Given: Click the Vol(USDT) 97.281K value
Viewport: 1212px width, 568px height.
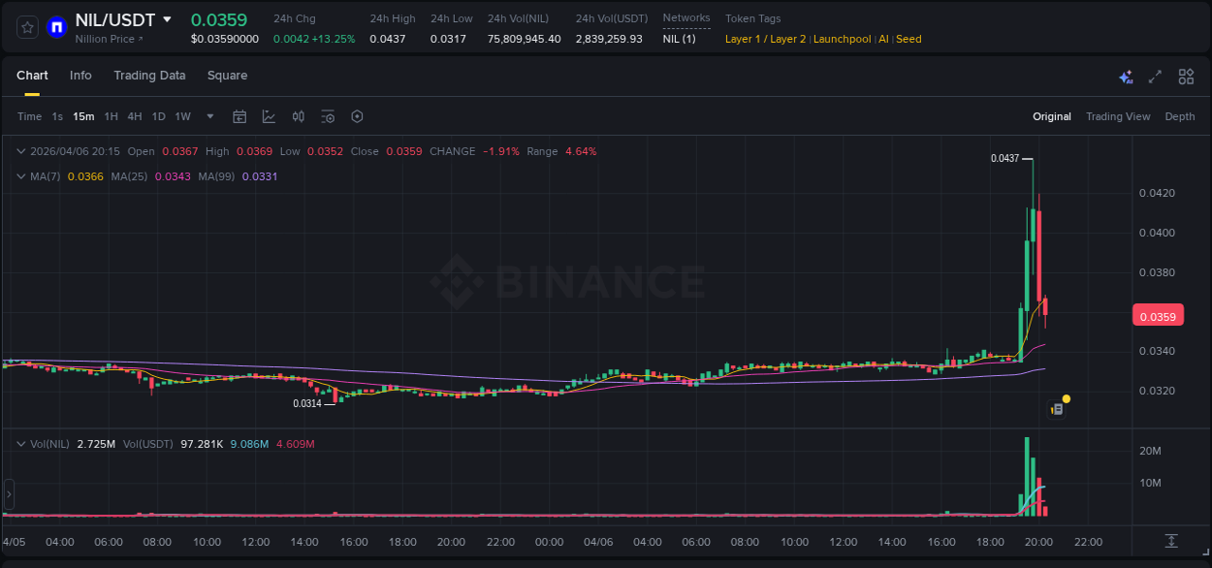Looking at the screenshot, I should point(202,444).
